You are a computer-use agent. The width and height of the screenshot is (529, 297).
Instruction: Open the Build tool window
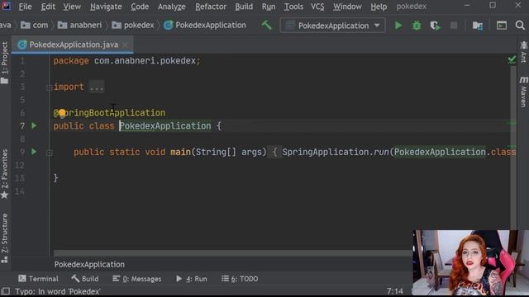point(85,279)
